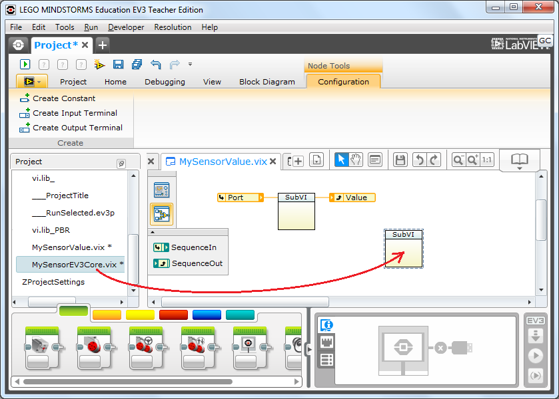Open the LabVIEW application menu dropdown button
559x399 pixels.
pos(31,82)
